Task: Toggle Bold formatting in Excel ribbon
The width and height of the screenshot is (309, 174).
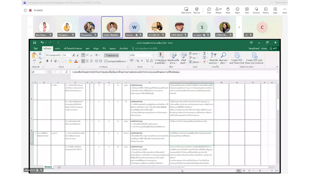Action: point(47,61)
